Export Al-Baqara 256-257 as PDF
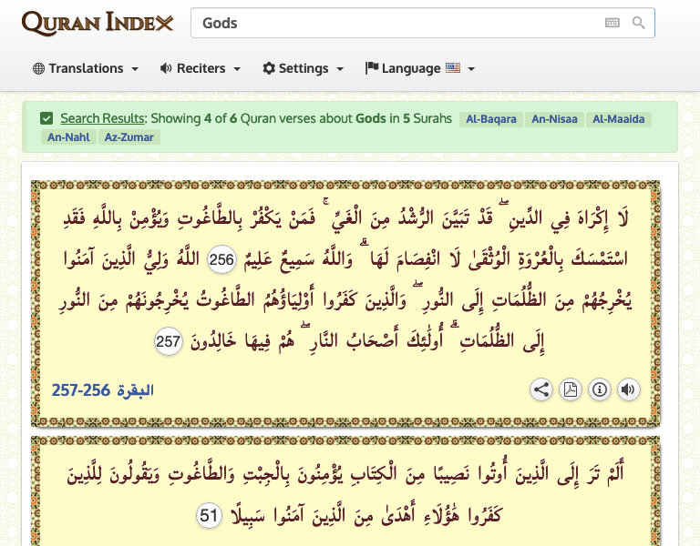The height and width of the screenshot is (546, 700). [x=570, y=389]
